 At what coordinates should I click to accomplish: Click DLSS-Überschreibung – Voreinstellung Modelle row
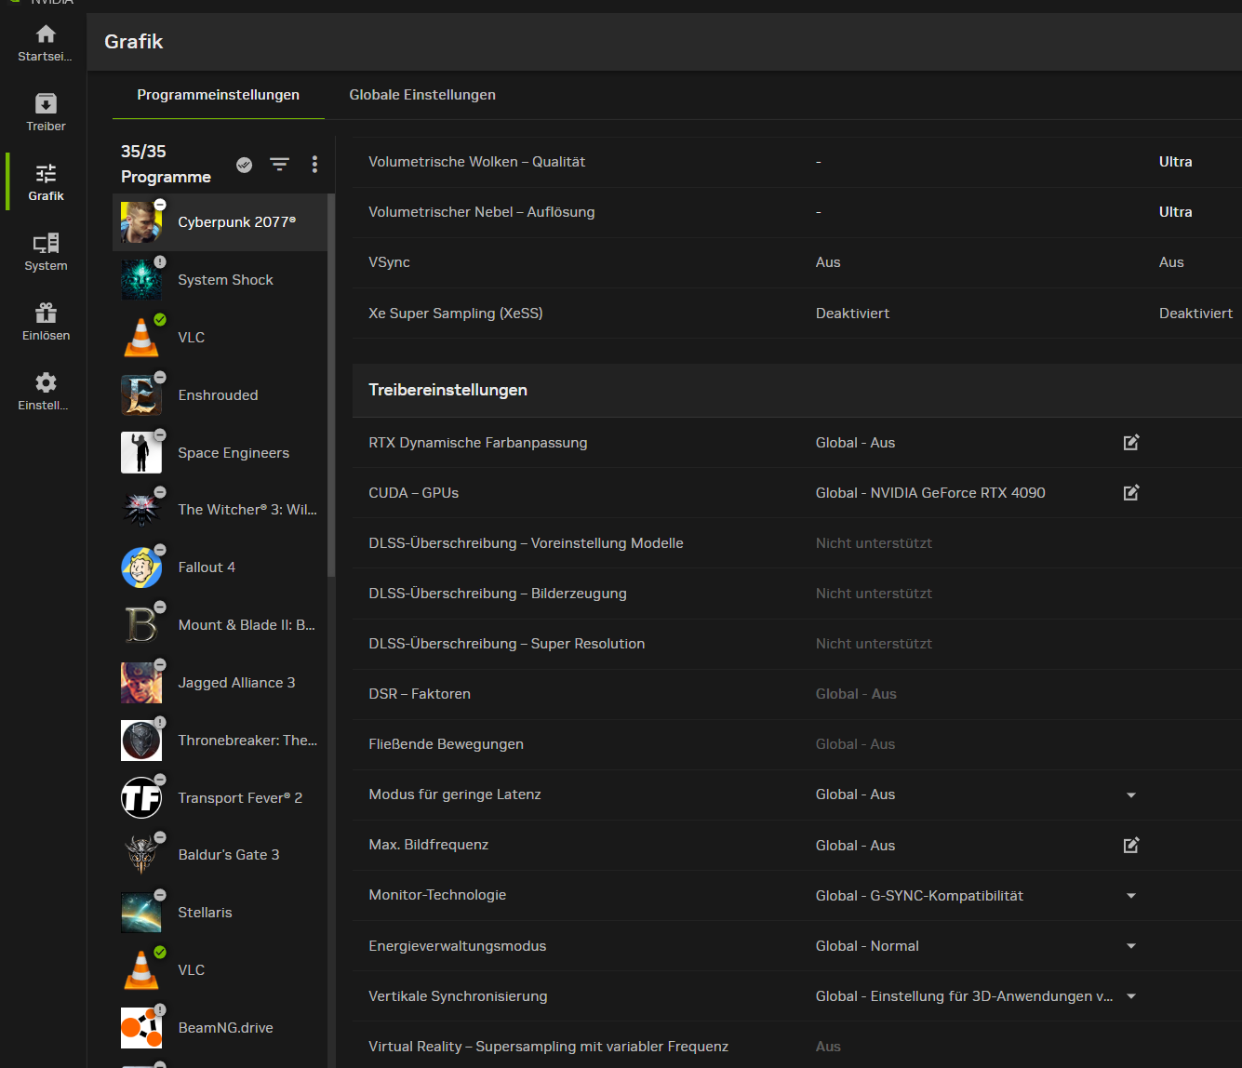[797, 543]
